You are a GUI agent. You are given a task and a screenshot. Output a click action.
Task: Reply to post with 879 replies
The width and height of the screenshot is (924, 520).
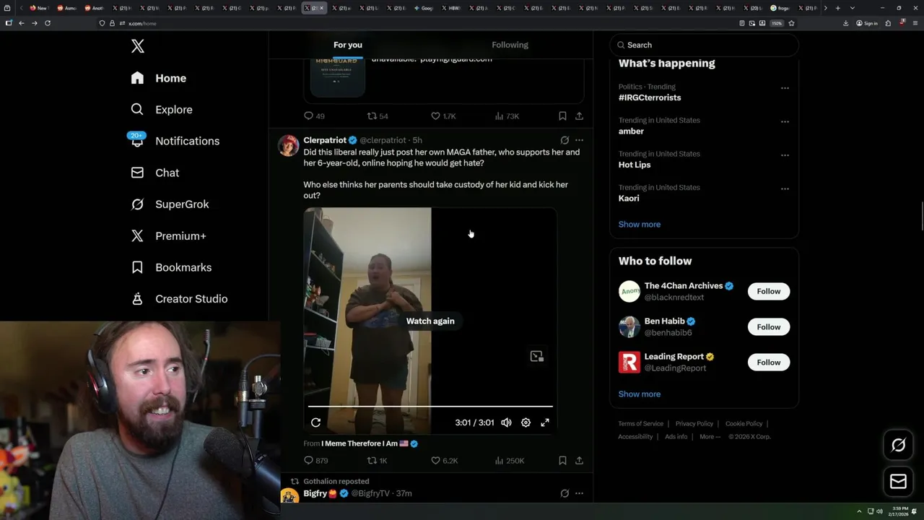tap(315, 460)
